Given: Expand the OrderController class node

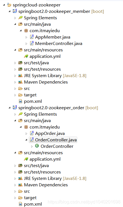Looking at the screenshot, I should (x=32, y=146).
